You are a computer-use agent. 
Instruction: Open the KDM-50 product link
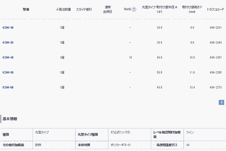[8, 72]
